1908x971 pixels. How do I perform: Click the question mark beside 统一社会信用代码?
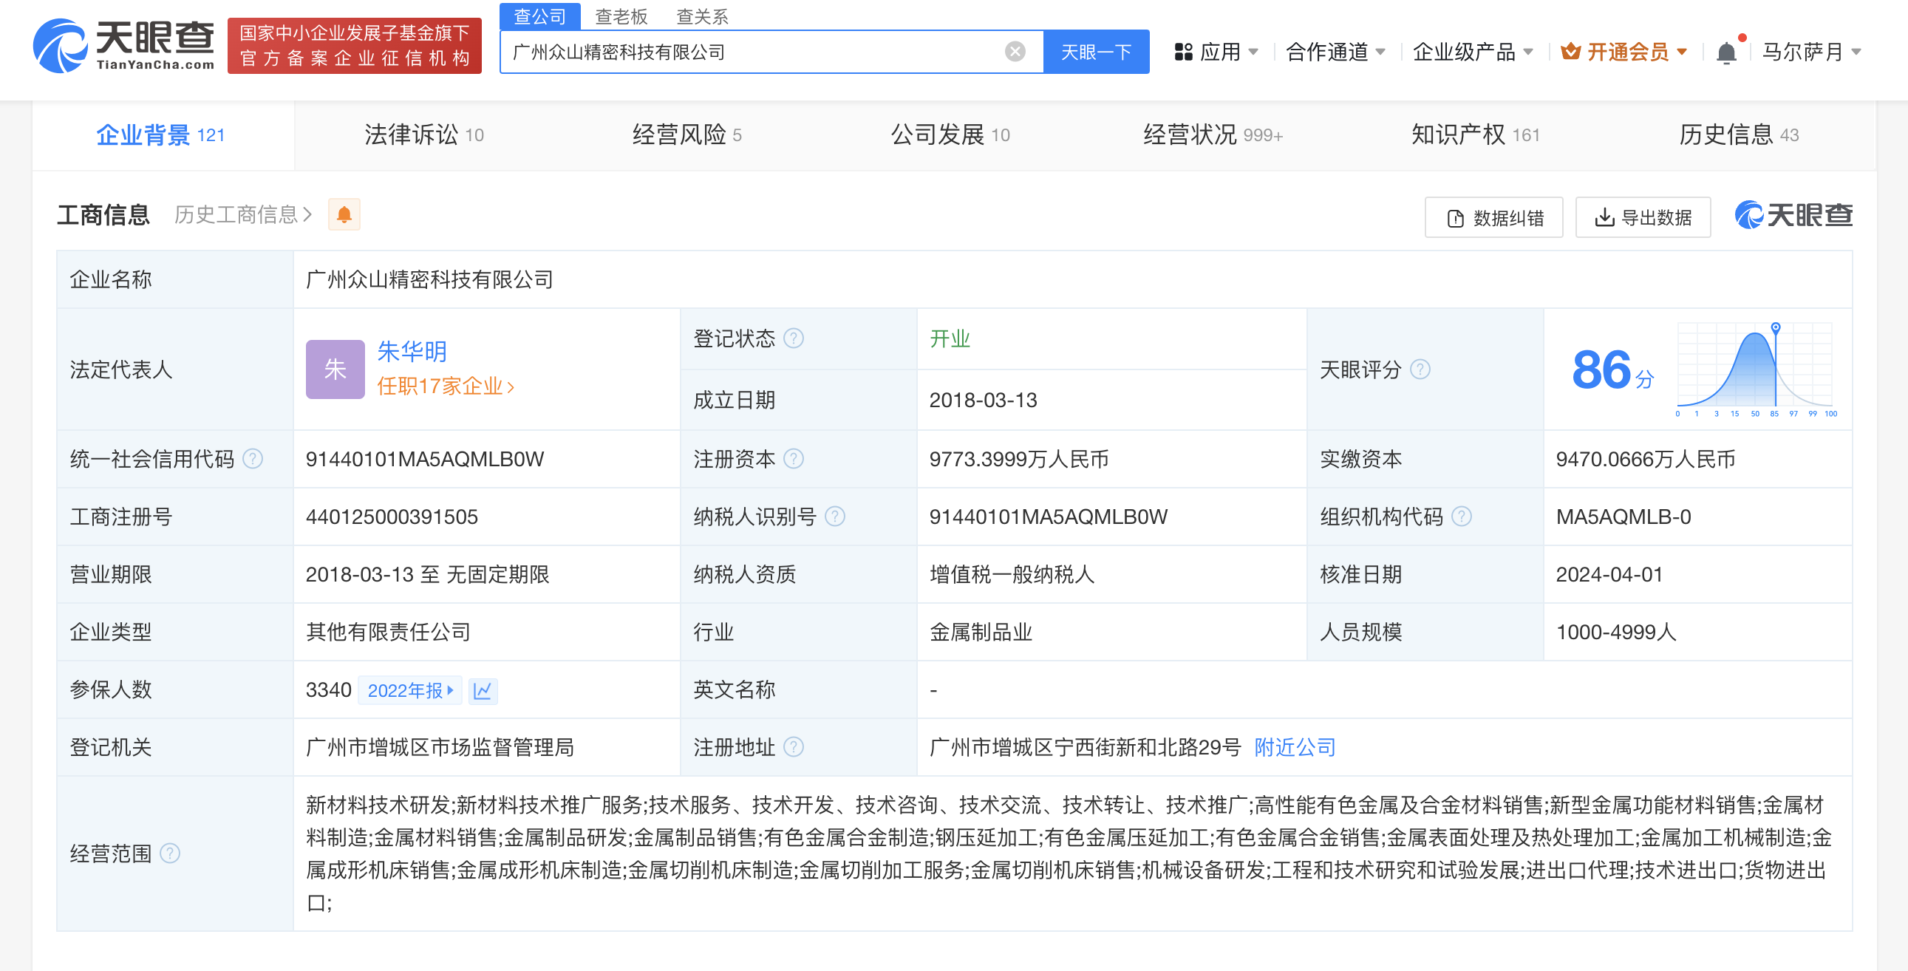click(x=253, y=459)
